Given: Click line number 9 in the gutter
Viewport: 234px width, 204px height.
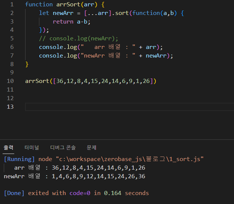Looking at the screenshot, I should click(x=12, y=72).
